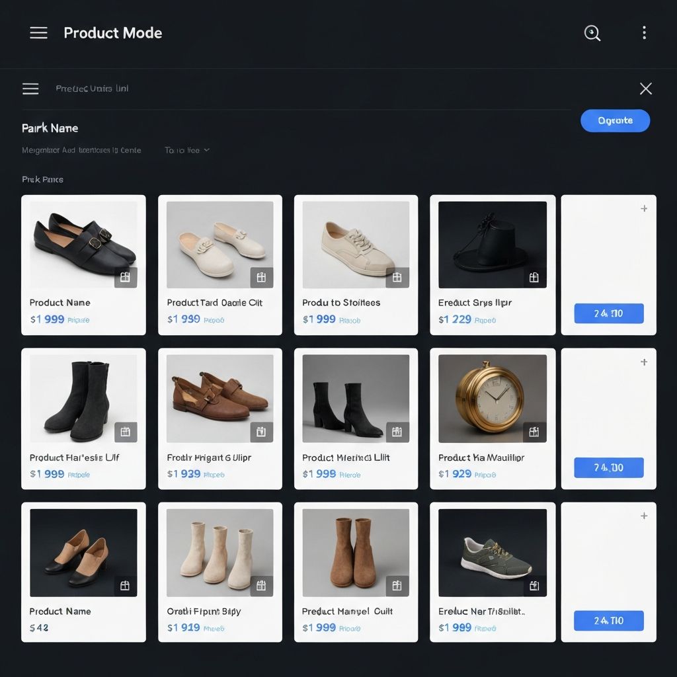677x677 pixels.
Task: Click the $1 229 price on hat card
Action: [455, 319]
